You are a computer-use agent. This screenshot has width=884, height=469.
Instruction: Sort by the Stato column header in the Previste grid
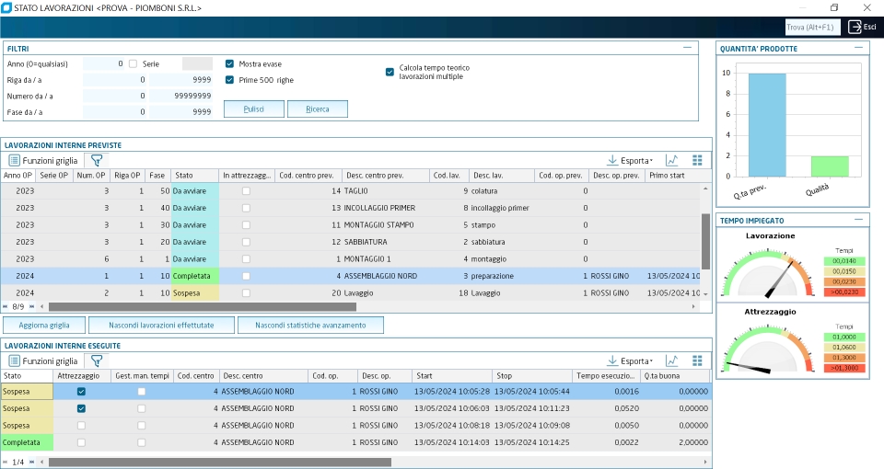tap(194, 175)
